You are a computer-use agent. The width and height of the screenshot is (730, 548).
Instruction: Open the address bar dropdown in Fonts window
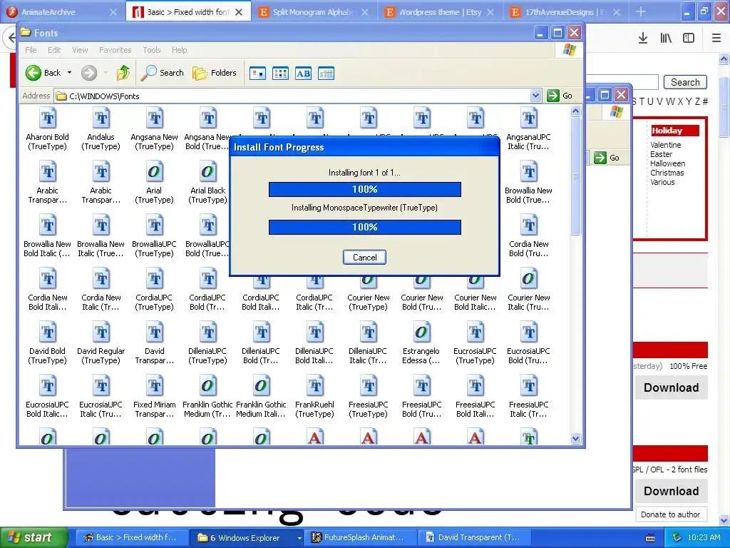click(535, 96)
